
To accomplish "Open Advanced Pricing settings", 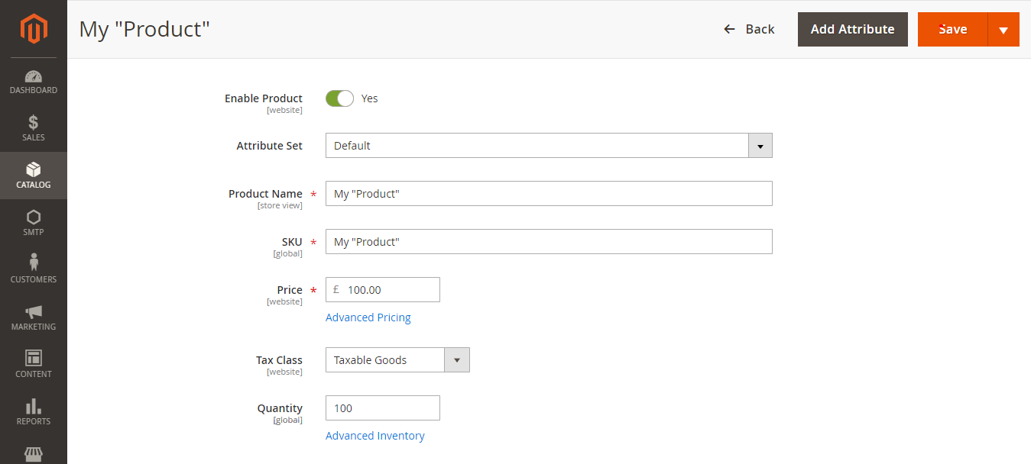I will (x=368, y=317).
